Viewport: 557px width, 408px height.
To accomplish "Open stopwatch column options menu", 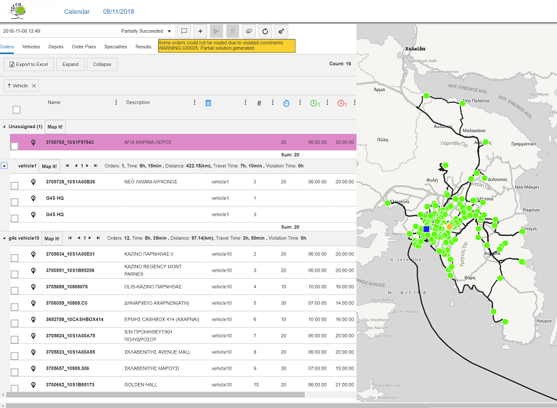I will point(300,102).
